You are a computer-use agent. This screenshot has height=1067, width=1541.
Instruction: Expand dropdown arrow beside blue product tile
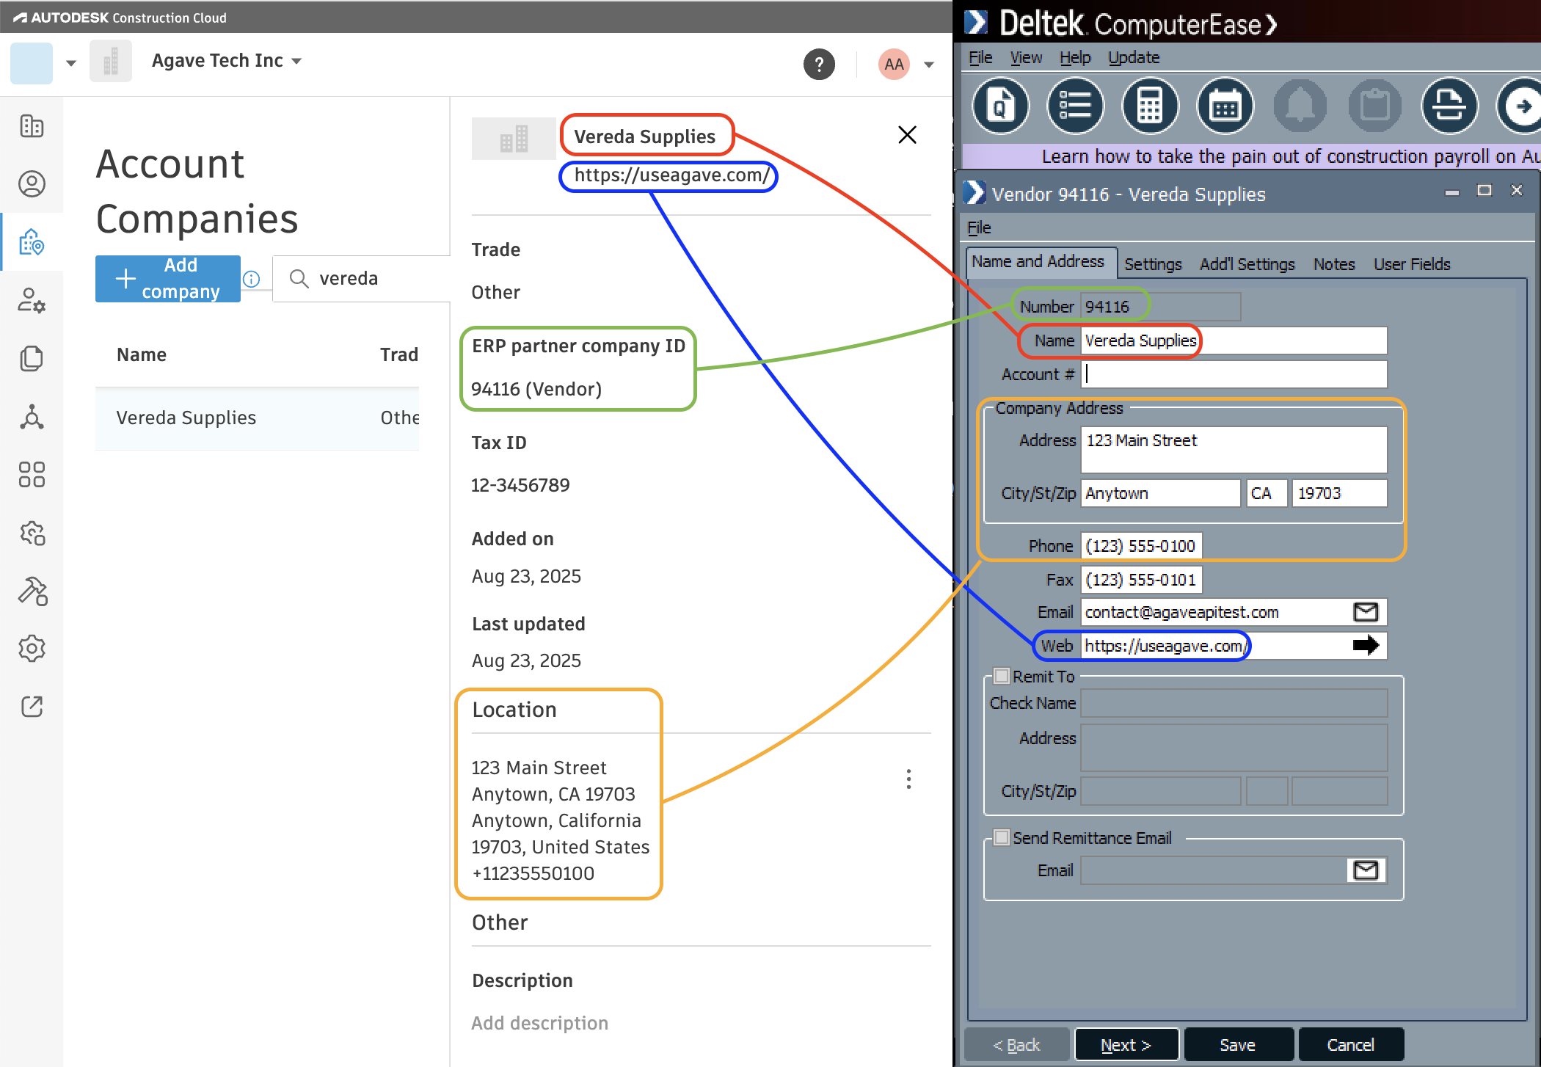click(x=71, y=63)
